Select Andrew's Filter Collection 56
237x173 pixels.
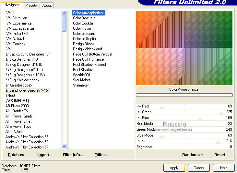click(x=27, y=142)
